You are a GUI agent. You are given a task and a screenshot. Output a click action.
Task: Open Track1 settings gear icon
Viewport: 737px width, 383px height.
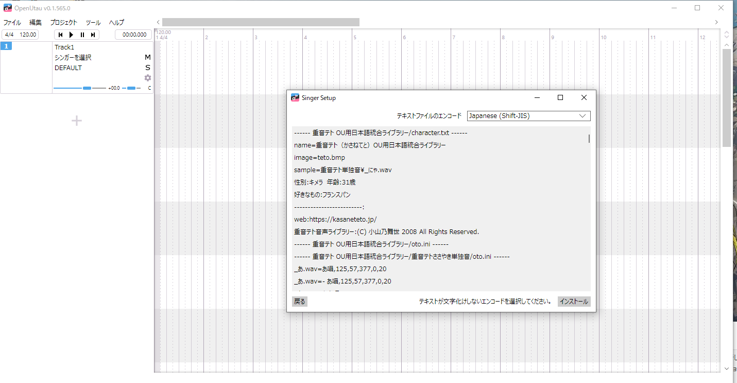tap(148, 78)
